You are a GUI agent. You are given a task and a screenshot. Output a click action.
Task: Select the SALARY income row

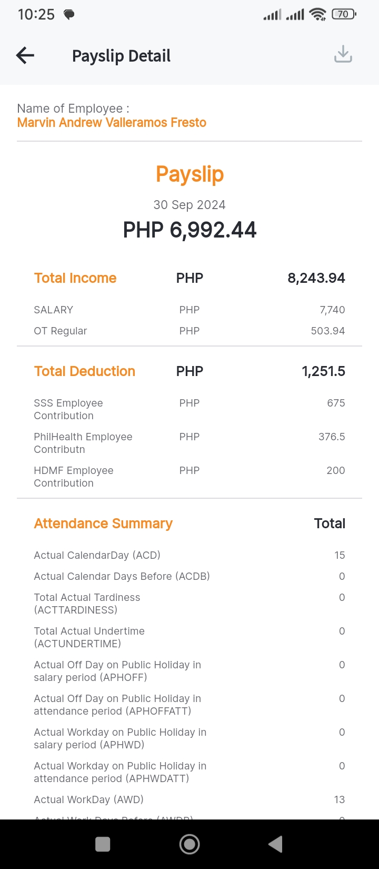(x=189, y=310)
